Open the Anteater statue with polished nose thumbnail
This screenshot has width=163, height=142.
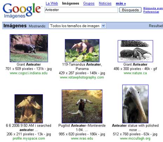point(135,104)
